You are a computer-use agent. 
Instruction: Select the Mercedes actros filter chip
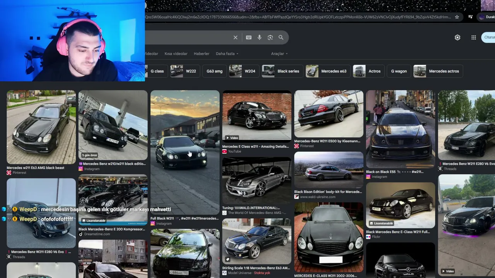pyautogui.click(x=439, y=71)
